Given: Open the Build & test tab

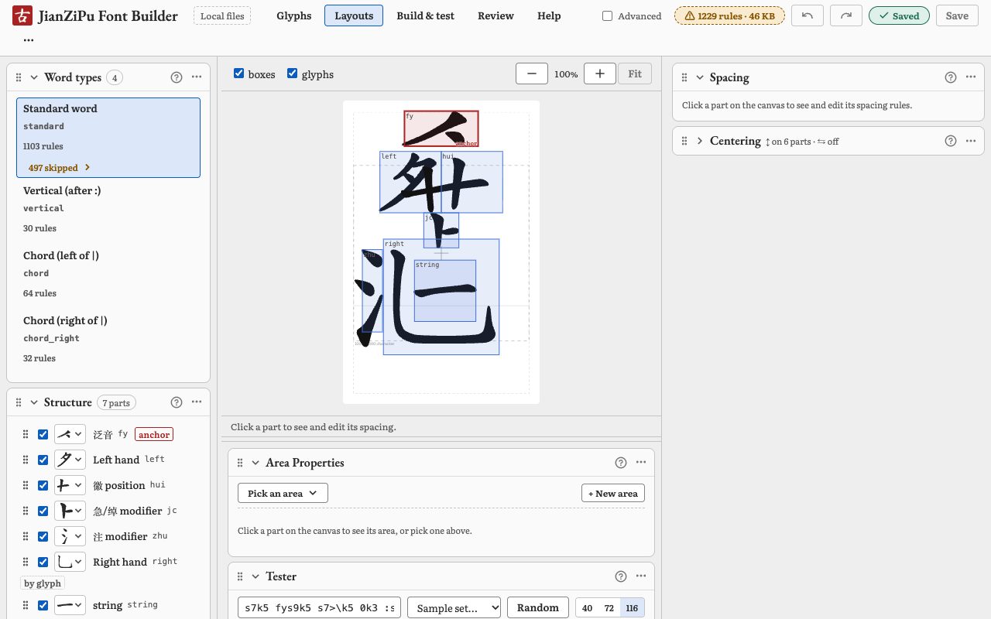Looking at the screenshot, I should [426, 15].
